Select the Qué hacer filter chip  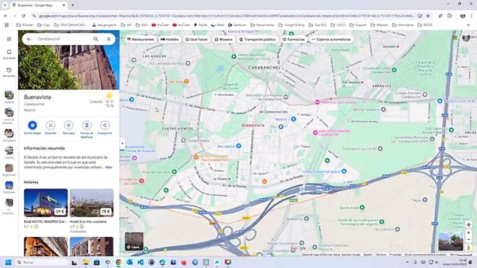click(196, 39)
